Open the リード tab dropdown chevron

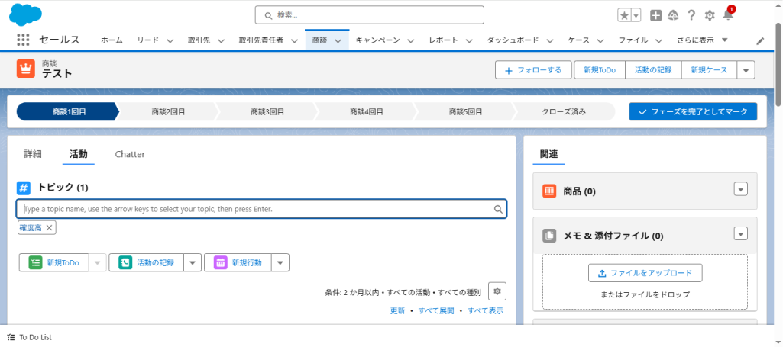(170, 41)
